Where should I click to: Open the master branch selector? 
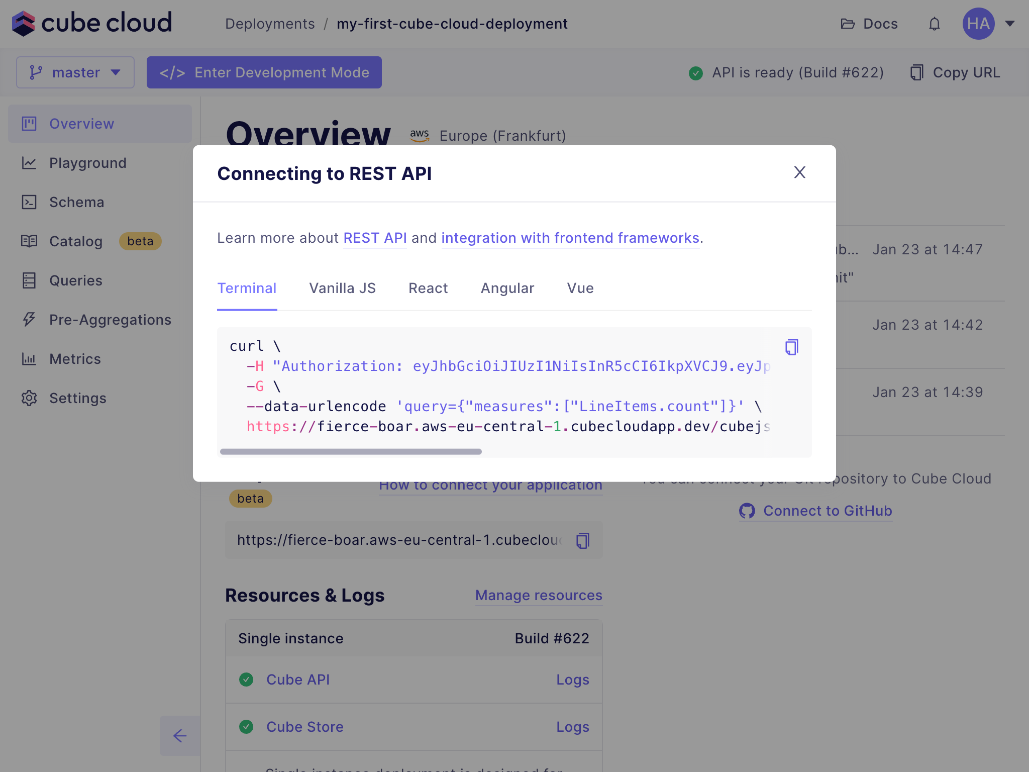pyautogui.click(x=75, y=72)
